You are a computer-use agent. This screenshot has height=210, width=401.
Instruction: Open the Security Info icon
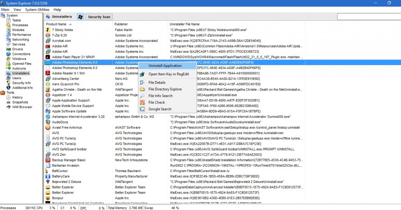coord(9,83)
